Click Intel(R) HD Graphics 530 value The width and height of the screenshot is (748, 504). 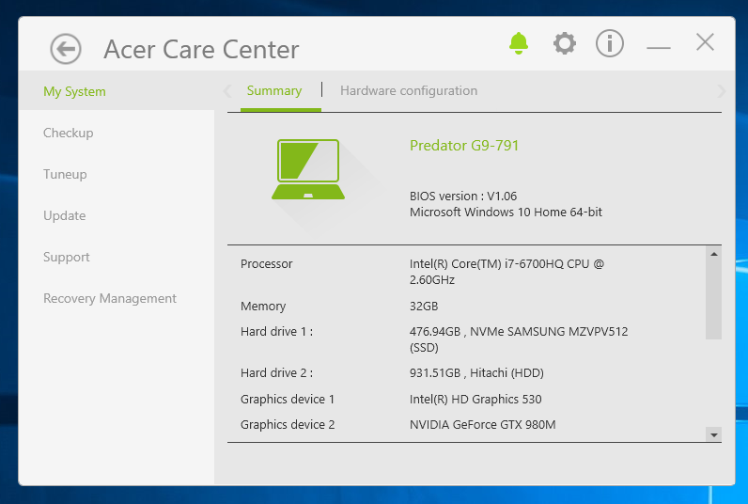coord(475,399)
